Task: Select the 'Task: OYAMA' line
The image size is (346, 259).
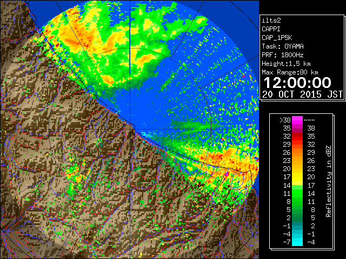Action: [x=283, y=46]
